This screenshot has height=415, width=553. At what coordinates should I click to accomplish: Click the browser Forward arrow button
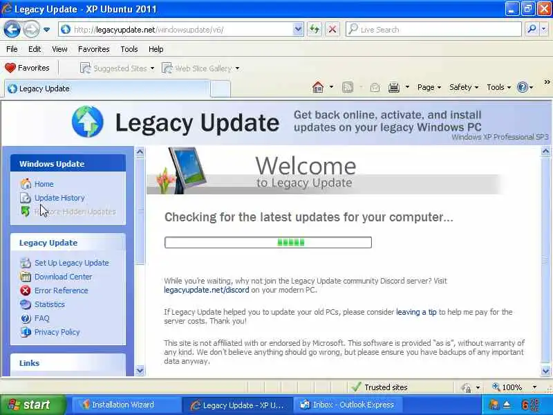pyautogui.click(x=31, y=29)
